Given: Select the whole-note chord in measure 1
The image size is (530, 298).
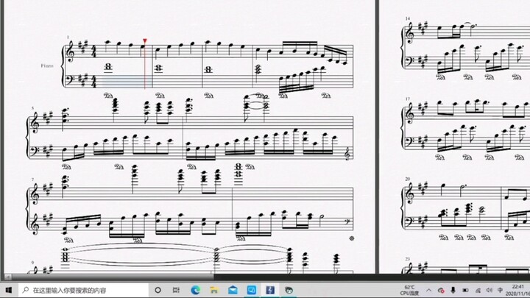Looking at the screenshot, I should [107, 67].
